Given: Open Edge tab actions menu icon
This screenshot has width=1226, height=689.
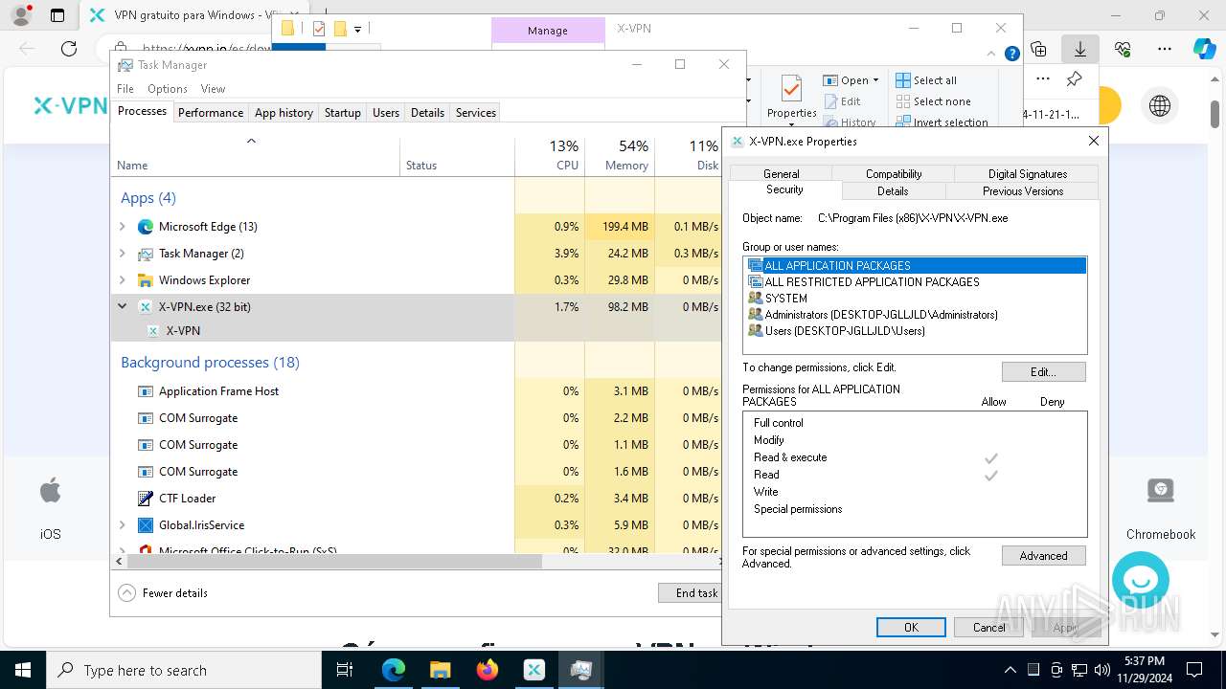Looking at the screenshot, I should (57, 15).
